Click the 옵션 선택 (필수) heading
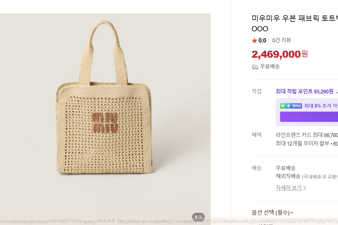The width and height of the screenshot is (338, 225). [x=271, y=212]
